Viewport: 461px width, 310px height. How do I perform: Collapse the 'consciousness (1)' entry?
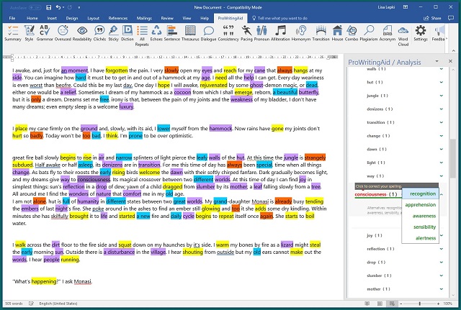tap(442, 194)
